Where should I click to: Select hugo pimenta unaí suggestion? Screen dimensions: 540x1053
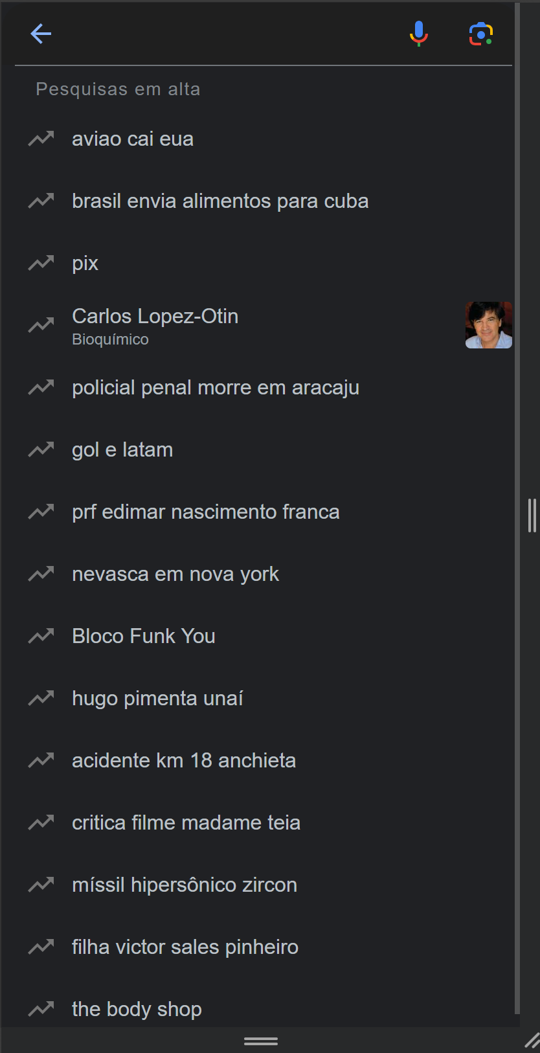[x=157, y=699]
